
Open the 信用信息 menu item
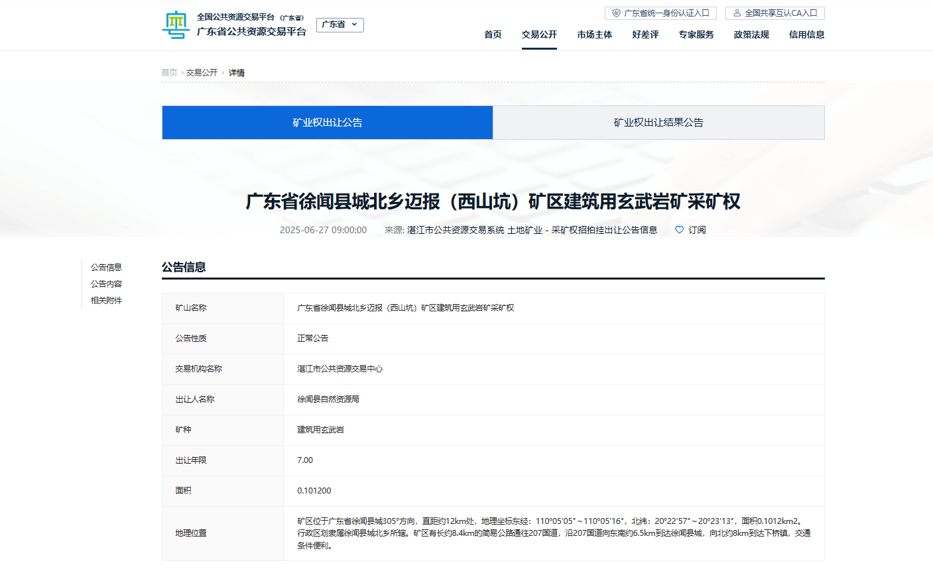pyautogui.click(x=806, y=34)
